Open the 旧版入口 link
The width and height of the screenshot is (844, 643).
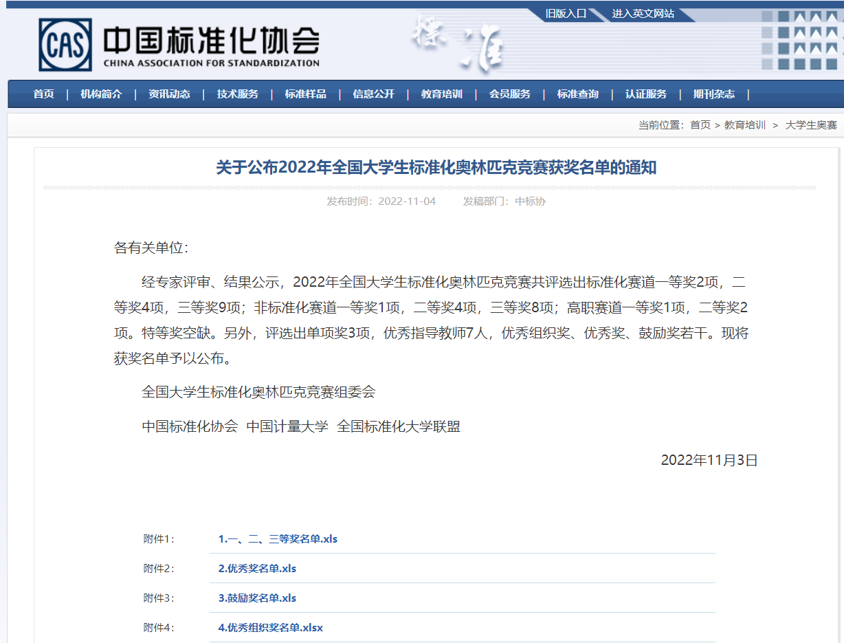pos(566,14)
